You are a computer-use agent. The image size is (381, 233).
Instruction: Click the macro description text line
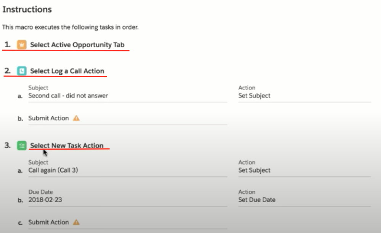(70, 27)
